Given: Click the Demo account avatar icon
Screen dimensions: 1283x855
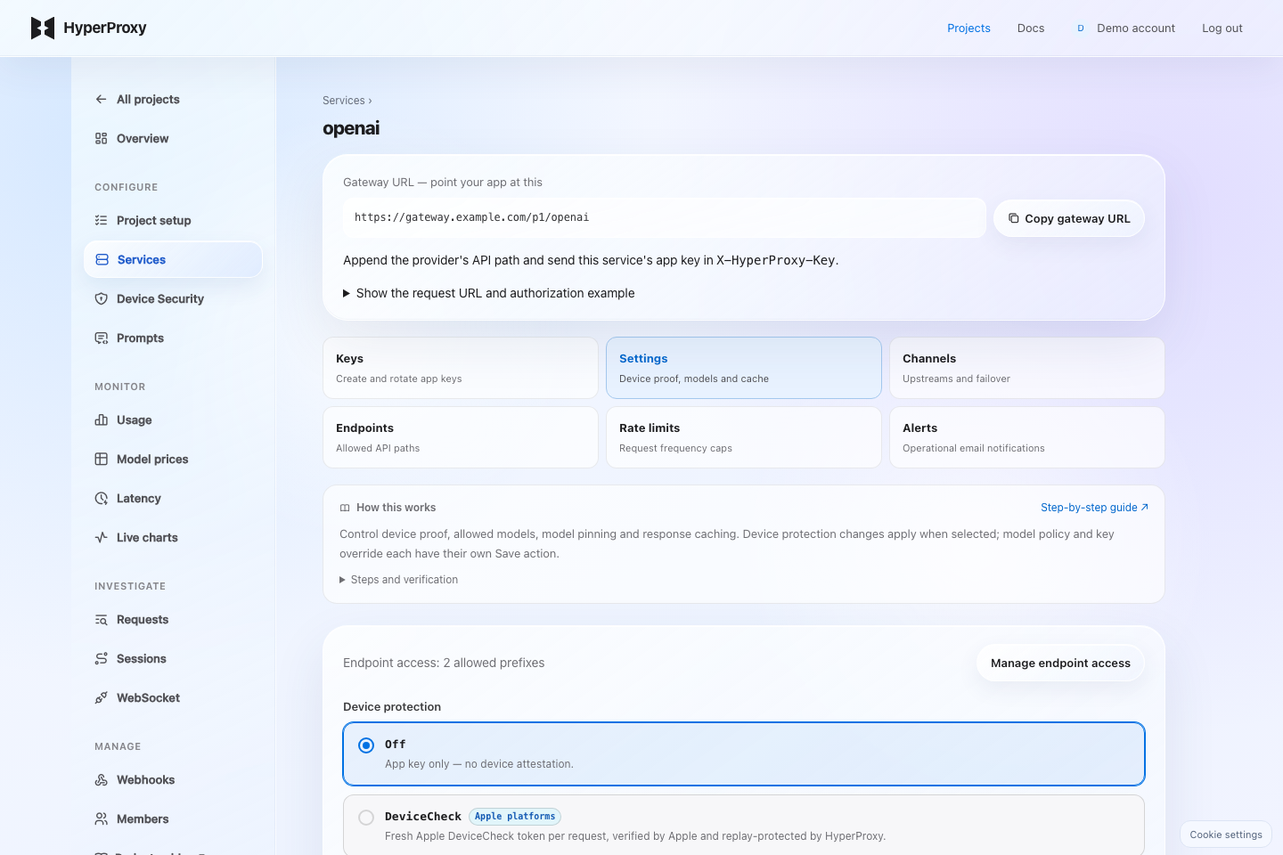Looking at the screenshot, I should [1081, 28].
